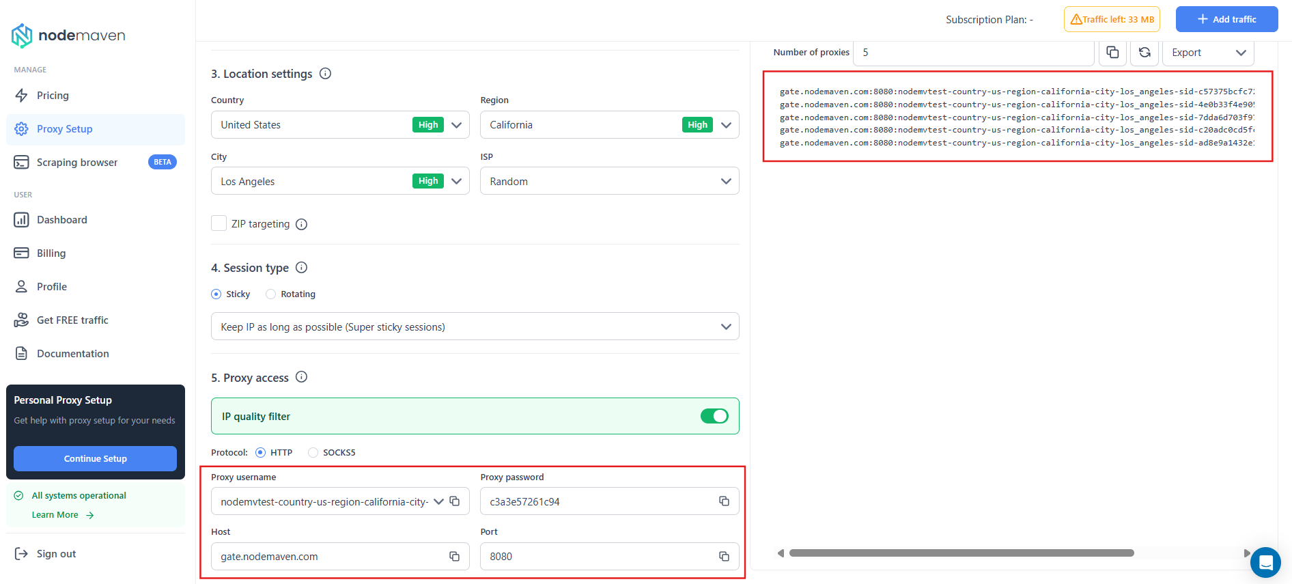
Task: Select the Rotating session type
Action: [271, 294]
